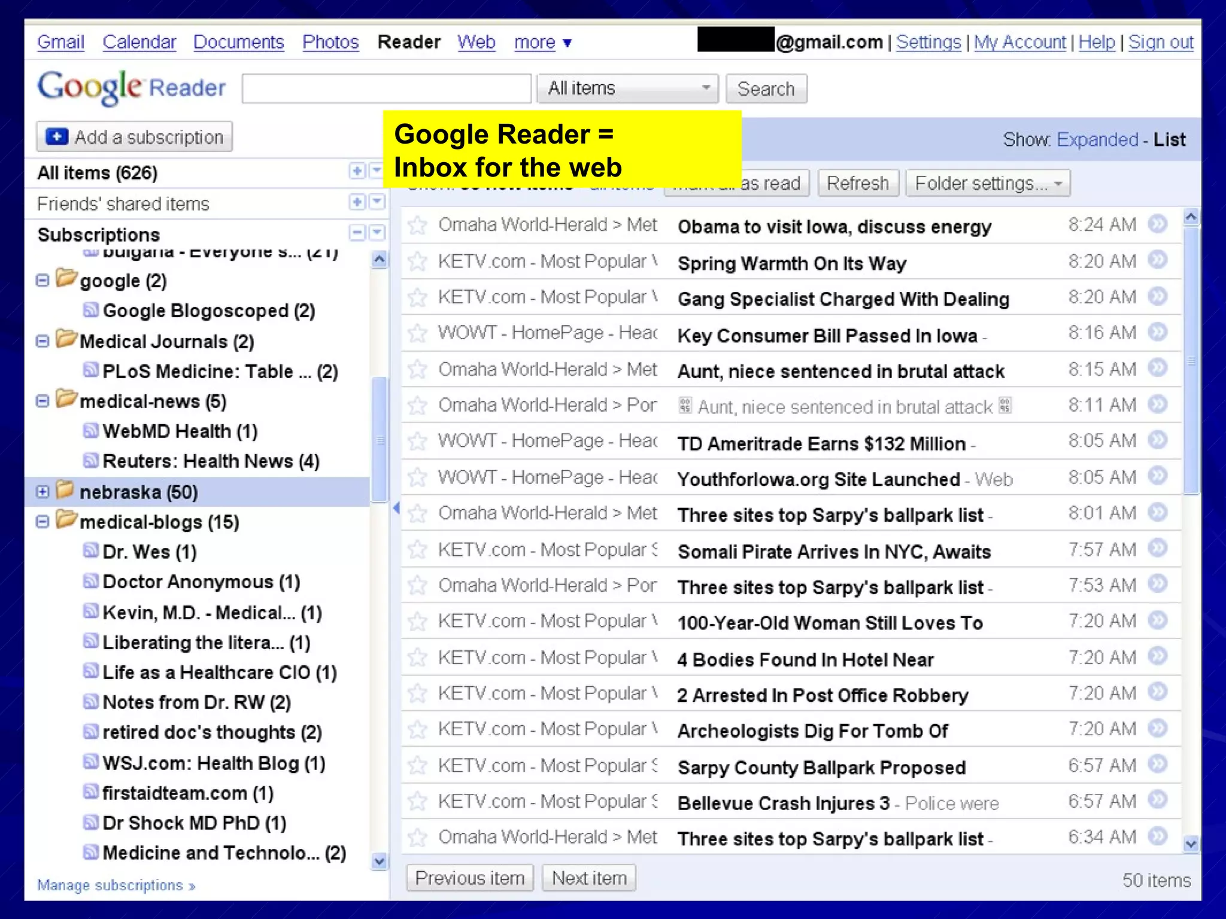
Task: Open original link icon for 'TD Ameritrade Earns'
Action: coord(1158,440)
